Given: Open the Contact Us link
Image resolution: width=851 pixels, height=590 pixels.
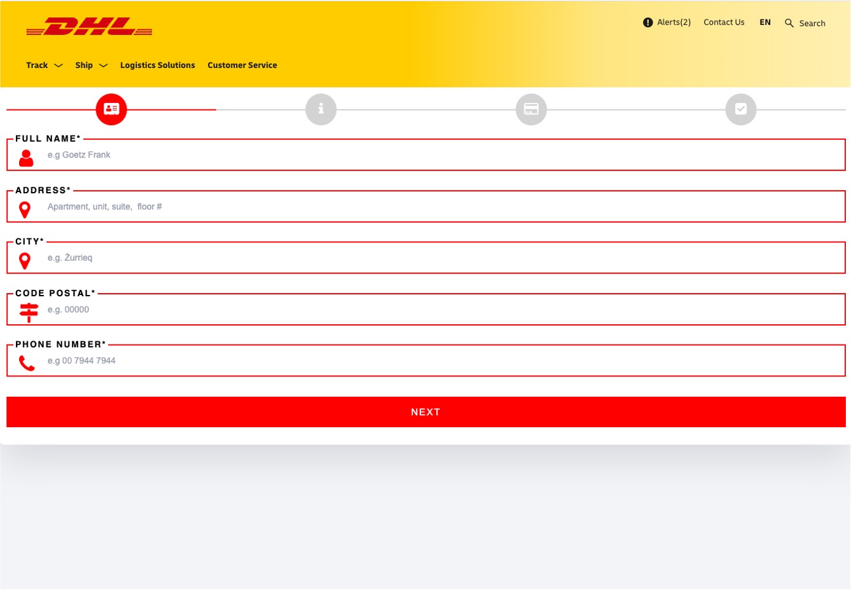Looking at the screenshot, I should click(724, 22).
